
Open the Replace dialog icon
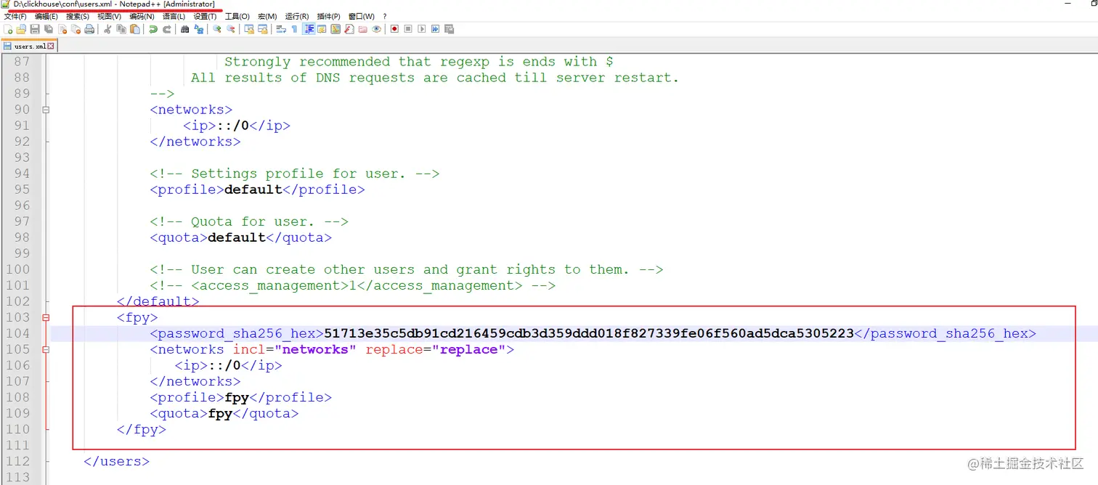[199, 29]
